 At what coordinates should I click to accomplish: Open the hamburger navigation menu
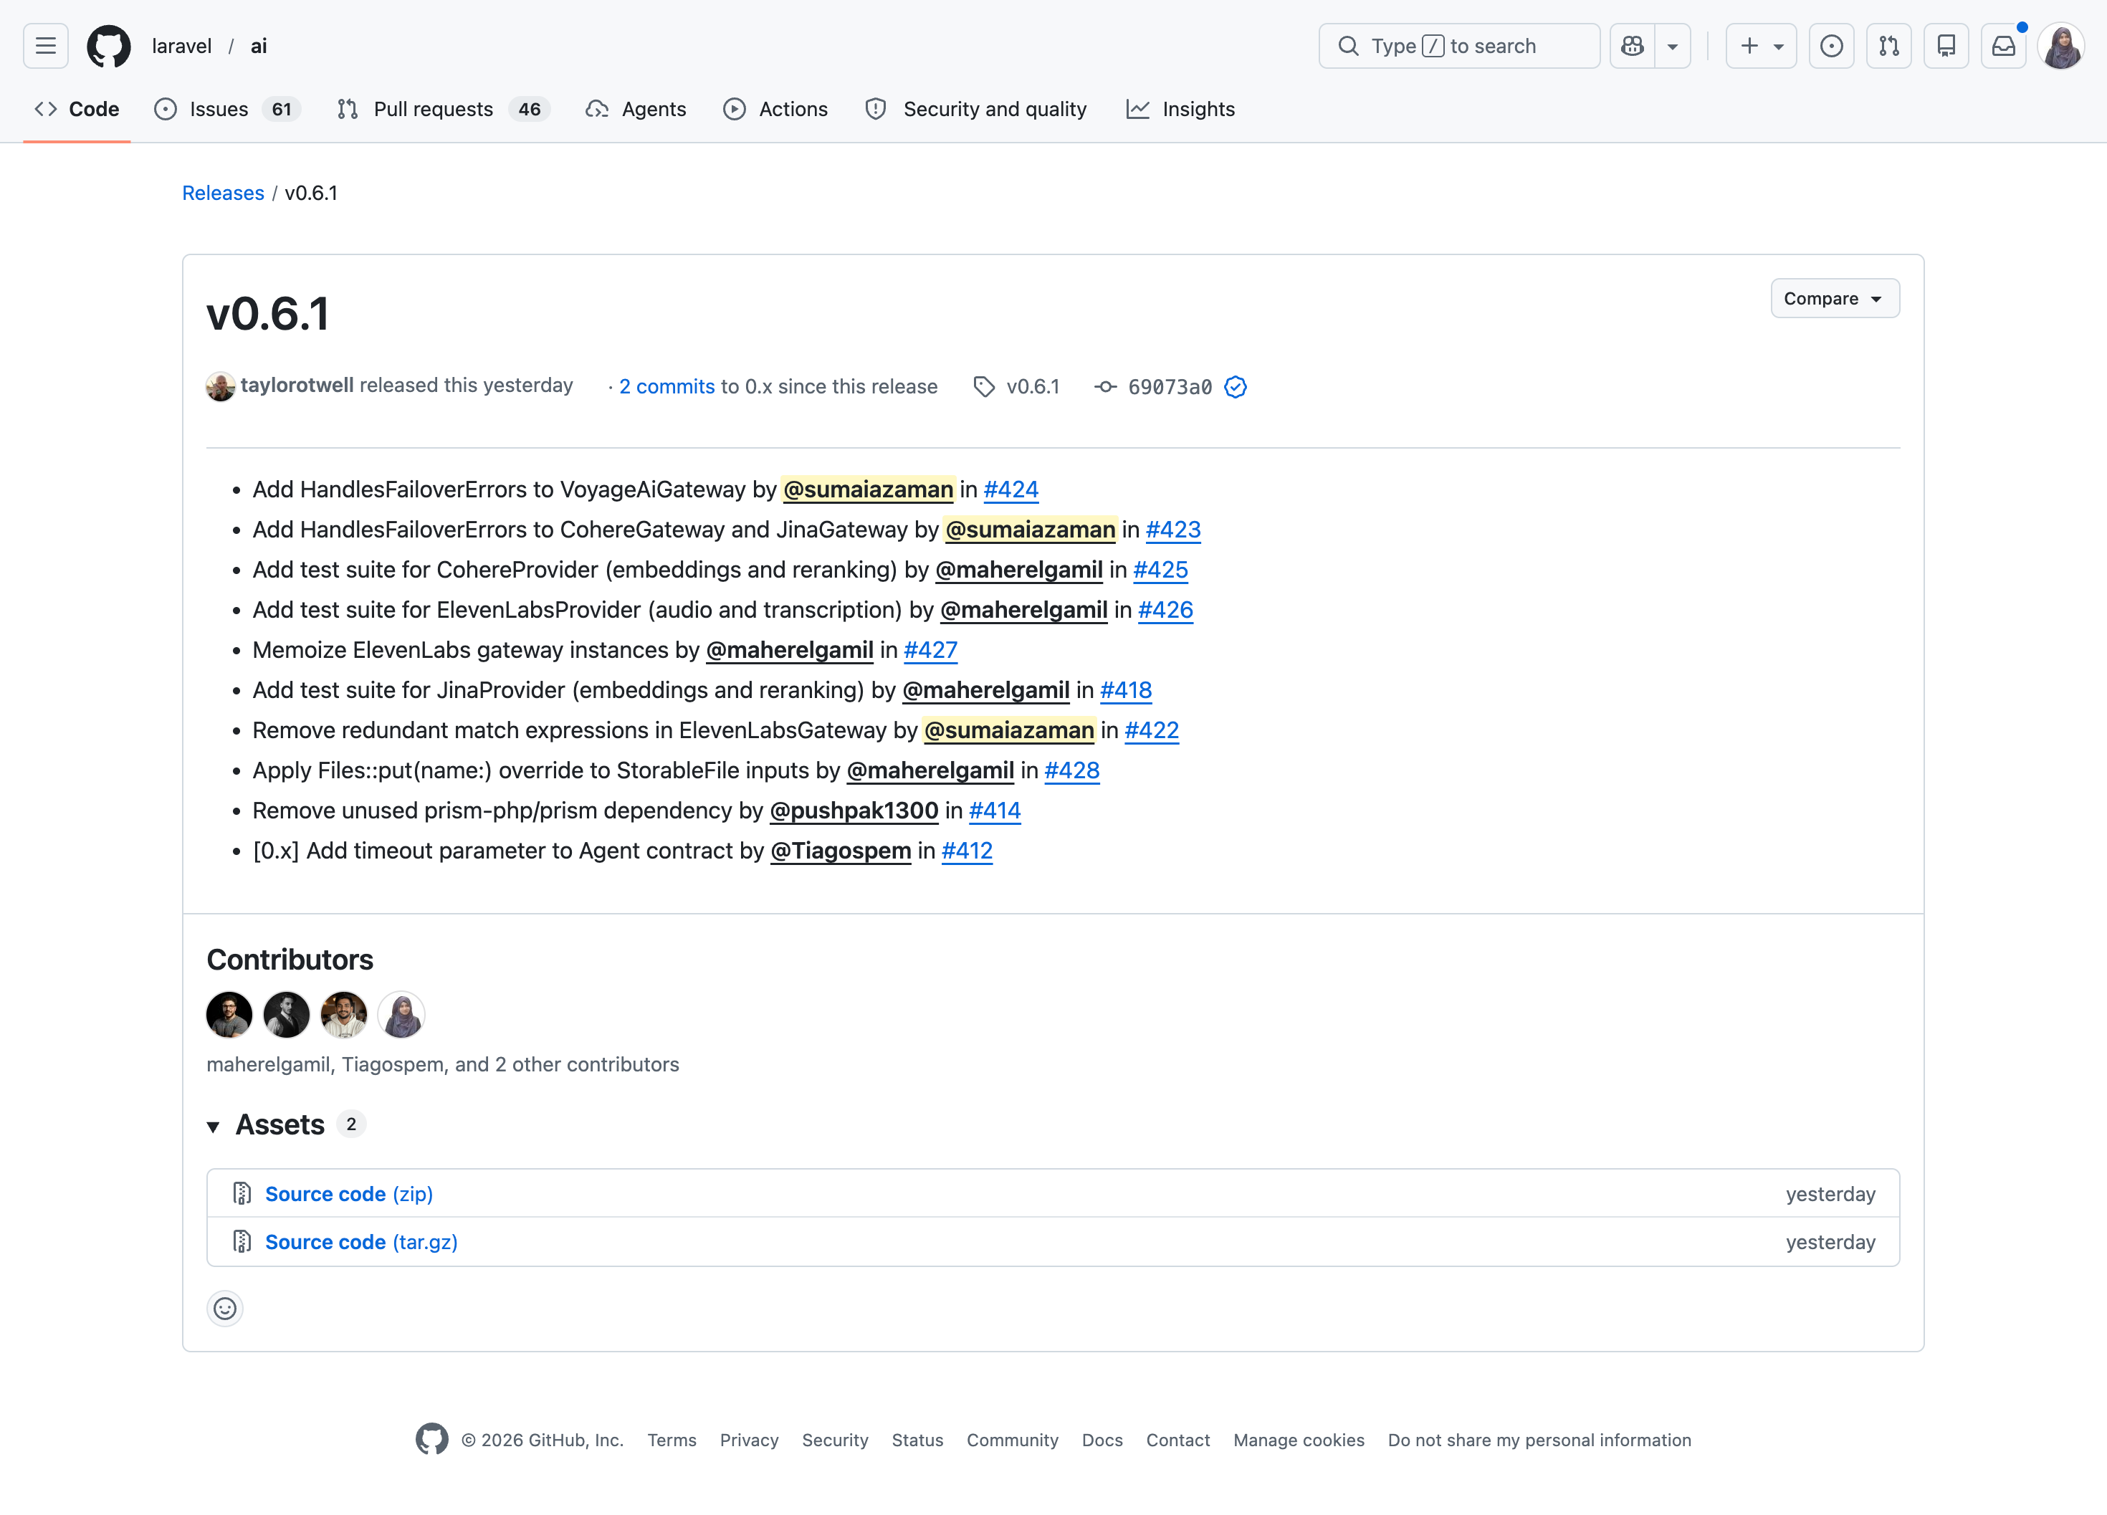[x=46, y=46]
